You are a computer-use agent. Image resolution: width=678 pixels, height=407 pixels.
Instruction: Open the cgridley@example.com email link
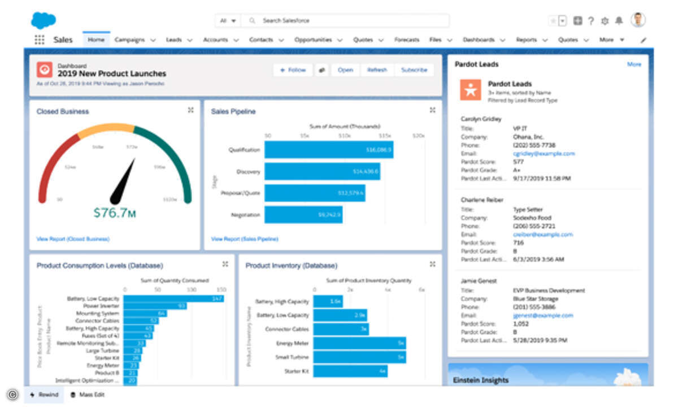(x=544, y=154)
